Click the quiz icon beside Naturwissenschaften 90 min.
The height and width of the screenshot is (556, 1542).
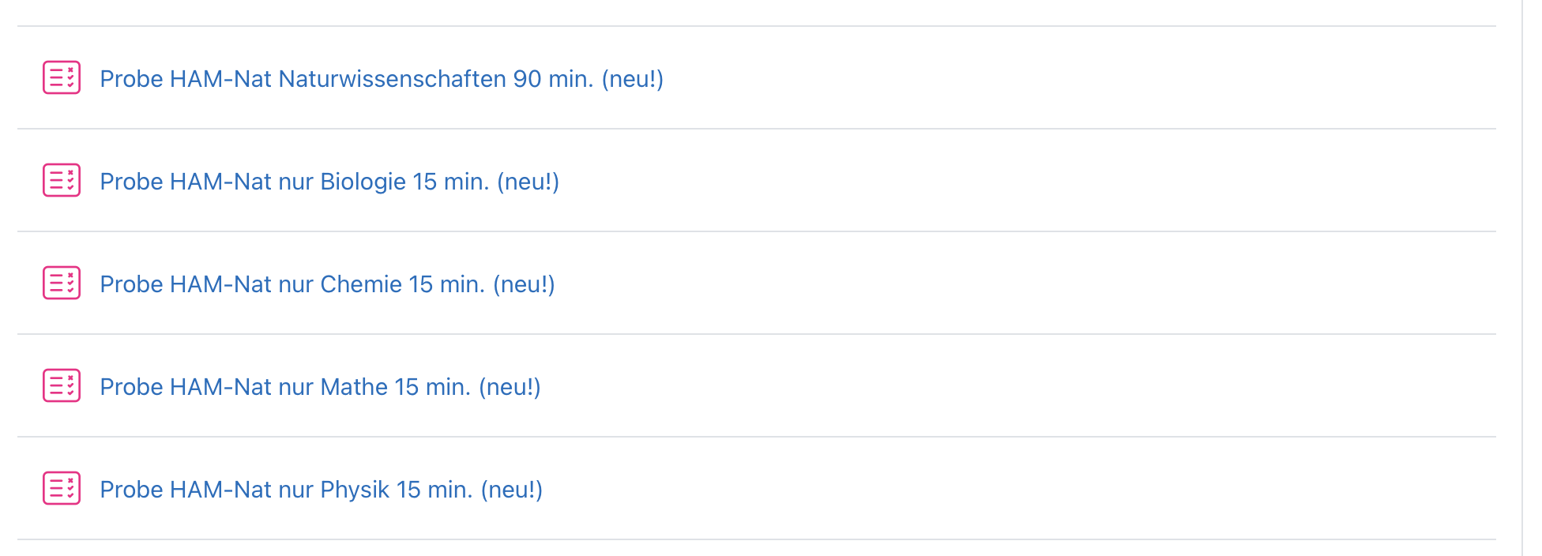62,77
